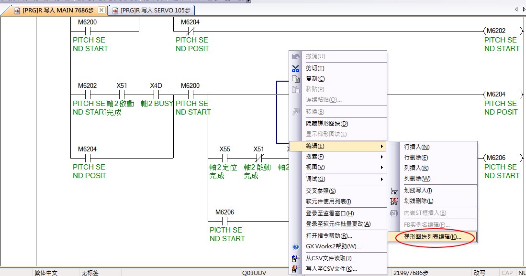Close the MAIN 7686步 program tab

101,10
